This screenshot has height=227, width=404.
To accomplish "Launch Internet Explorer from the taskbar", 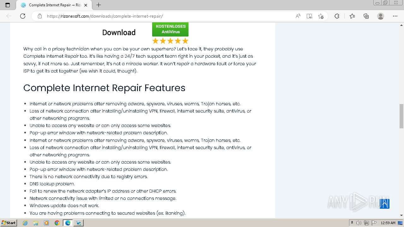I will (25, 223).
